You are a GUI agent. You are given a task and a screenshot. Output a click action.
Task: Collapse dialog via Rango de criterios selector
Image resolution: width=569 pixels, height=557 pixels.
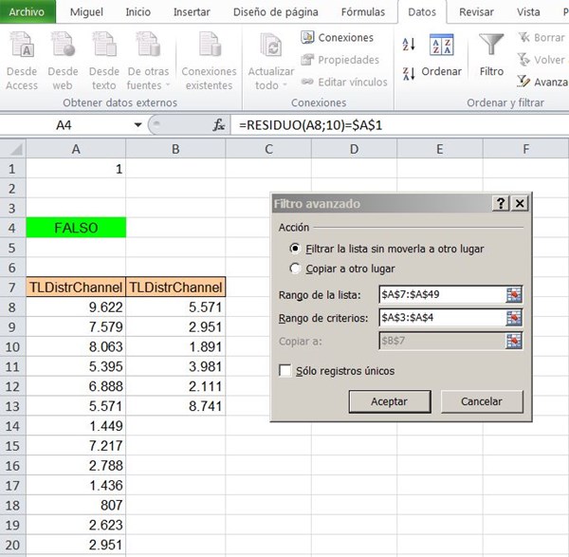pyautogui.click(x=514, y=318)
